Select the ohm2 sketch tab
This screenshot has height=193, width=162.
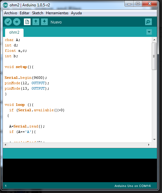point(14,32)
